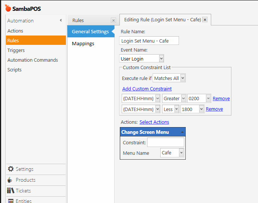Select the Editing Rule (Login Set Menu - Cafe) tab
Image resolution: width=258 pixels, height=203 pixels.
pos(163,20)
